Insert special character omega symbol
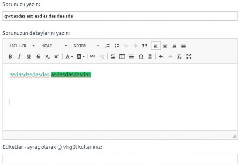This screenshot has height=167, width=242. point(140,57)
